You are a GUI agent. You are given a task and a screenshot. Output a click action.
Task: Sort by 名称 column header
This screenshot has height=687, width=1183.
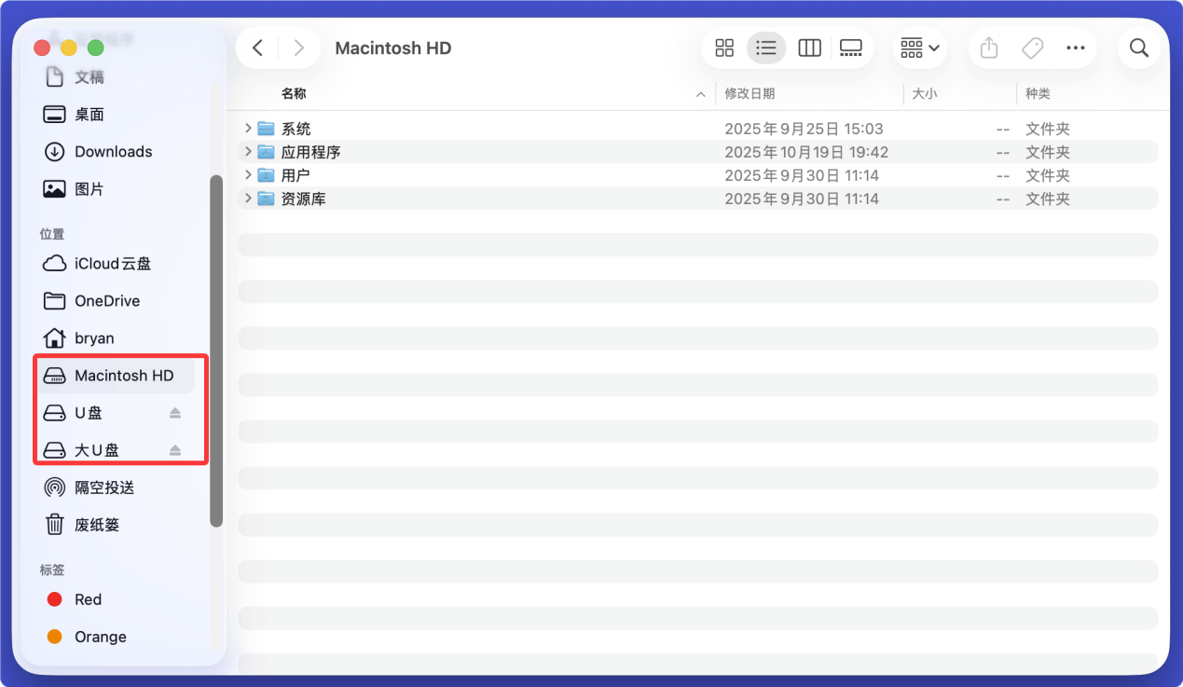point(294,94)
